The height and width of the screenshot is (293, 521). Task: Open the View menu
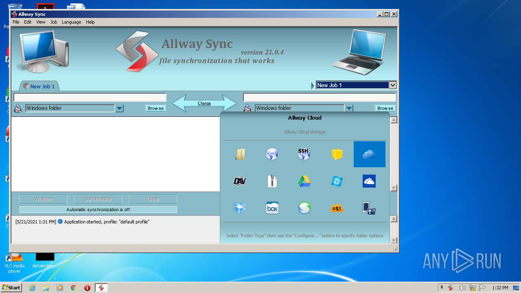coord(41,22)
